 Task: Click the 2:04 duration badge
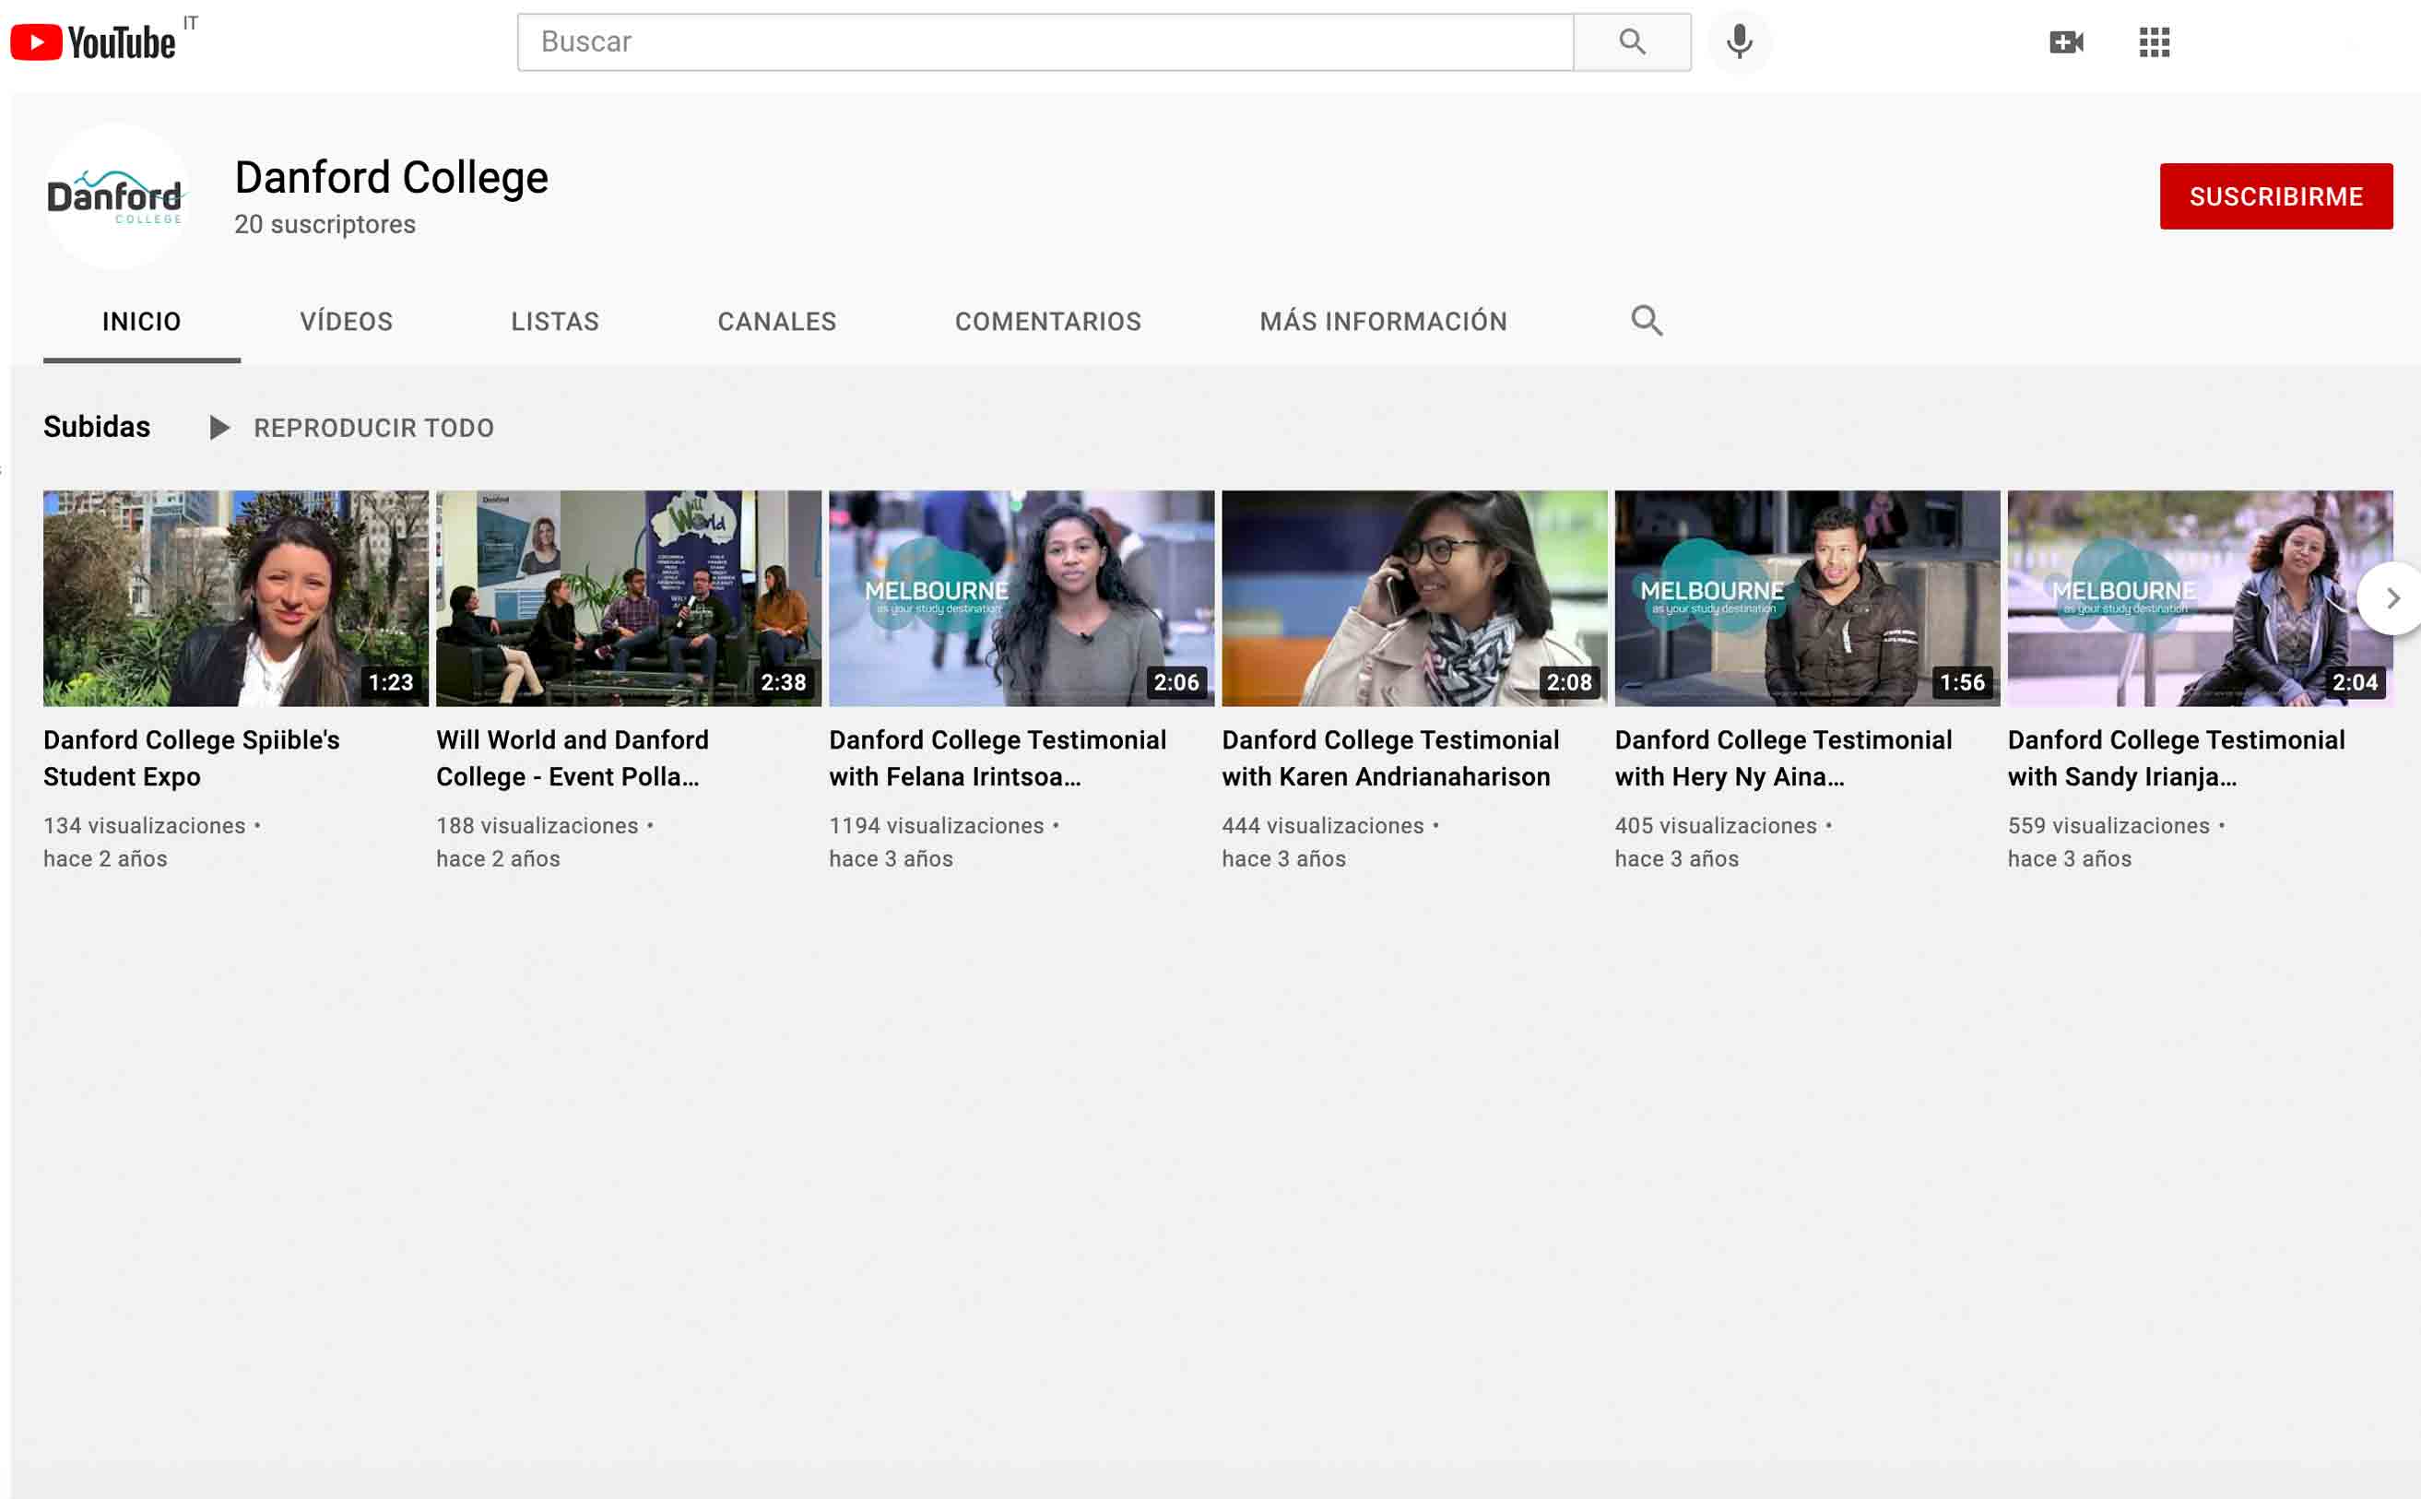point(2355,682)
